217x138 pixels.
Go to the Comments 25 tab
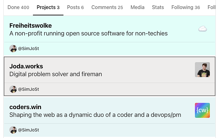107,7
